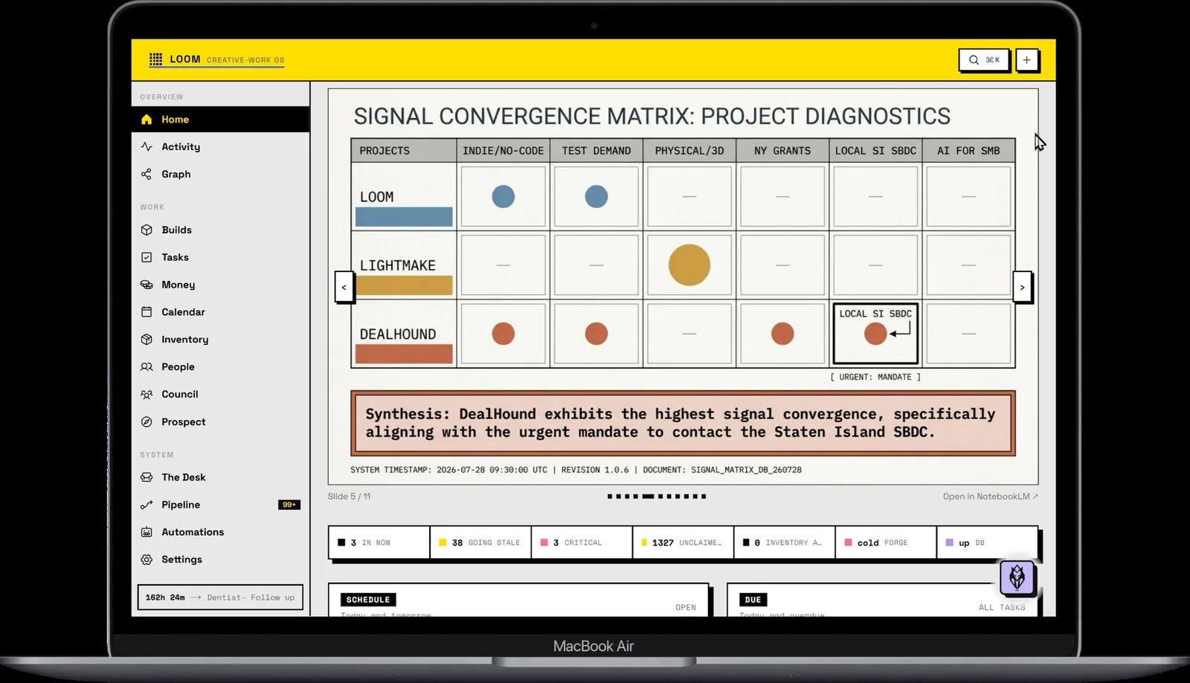1190x683 pixels.
Task: Select the first slide indicator dot
Action: tap(610, 496)
